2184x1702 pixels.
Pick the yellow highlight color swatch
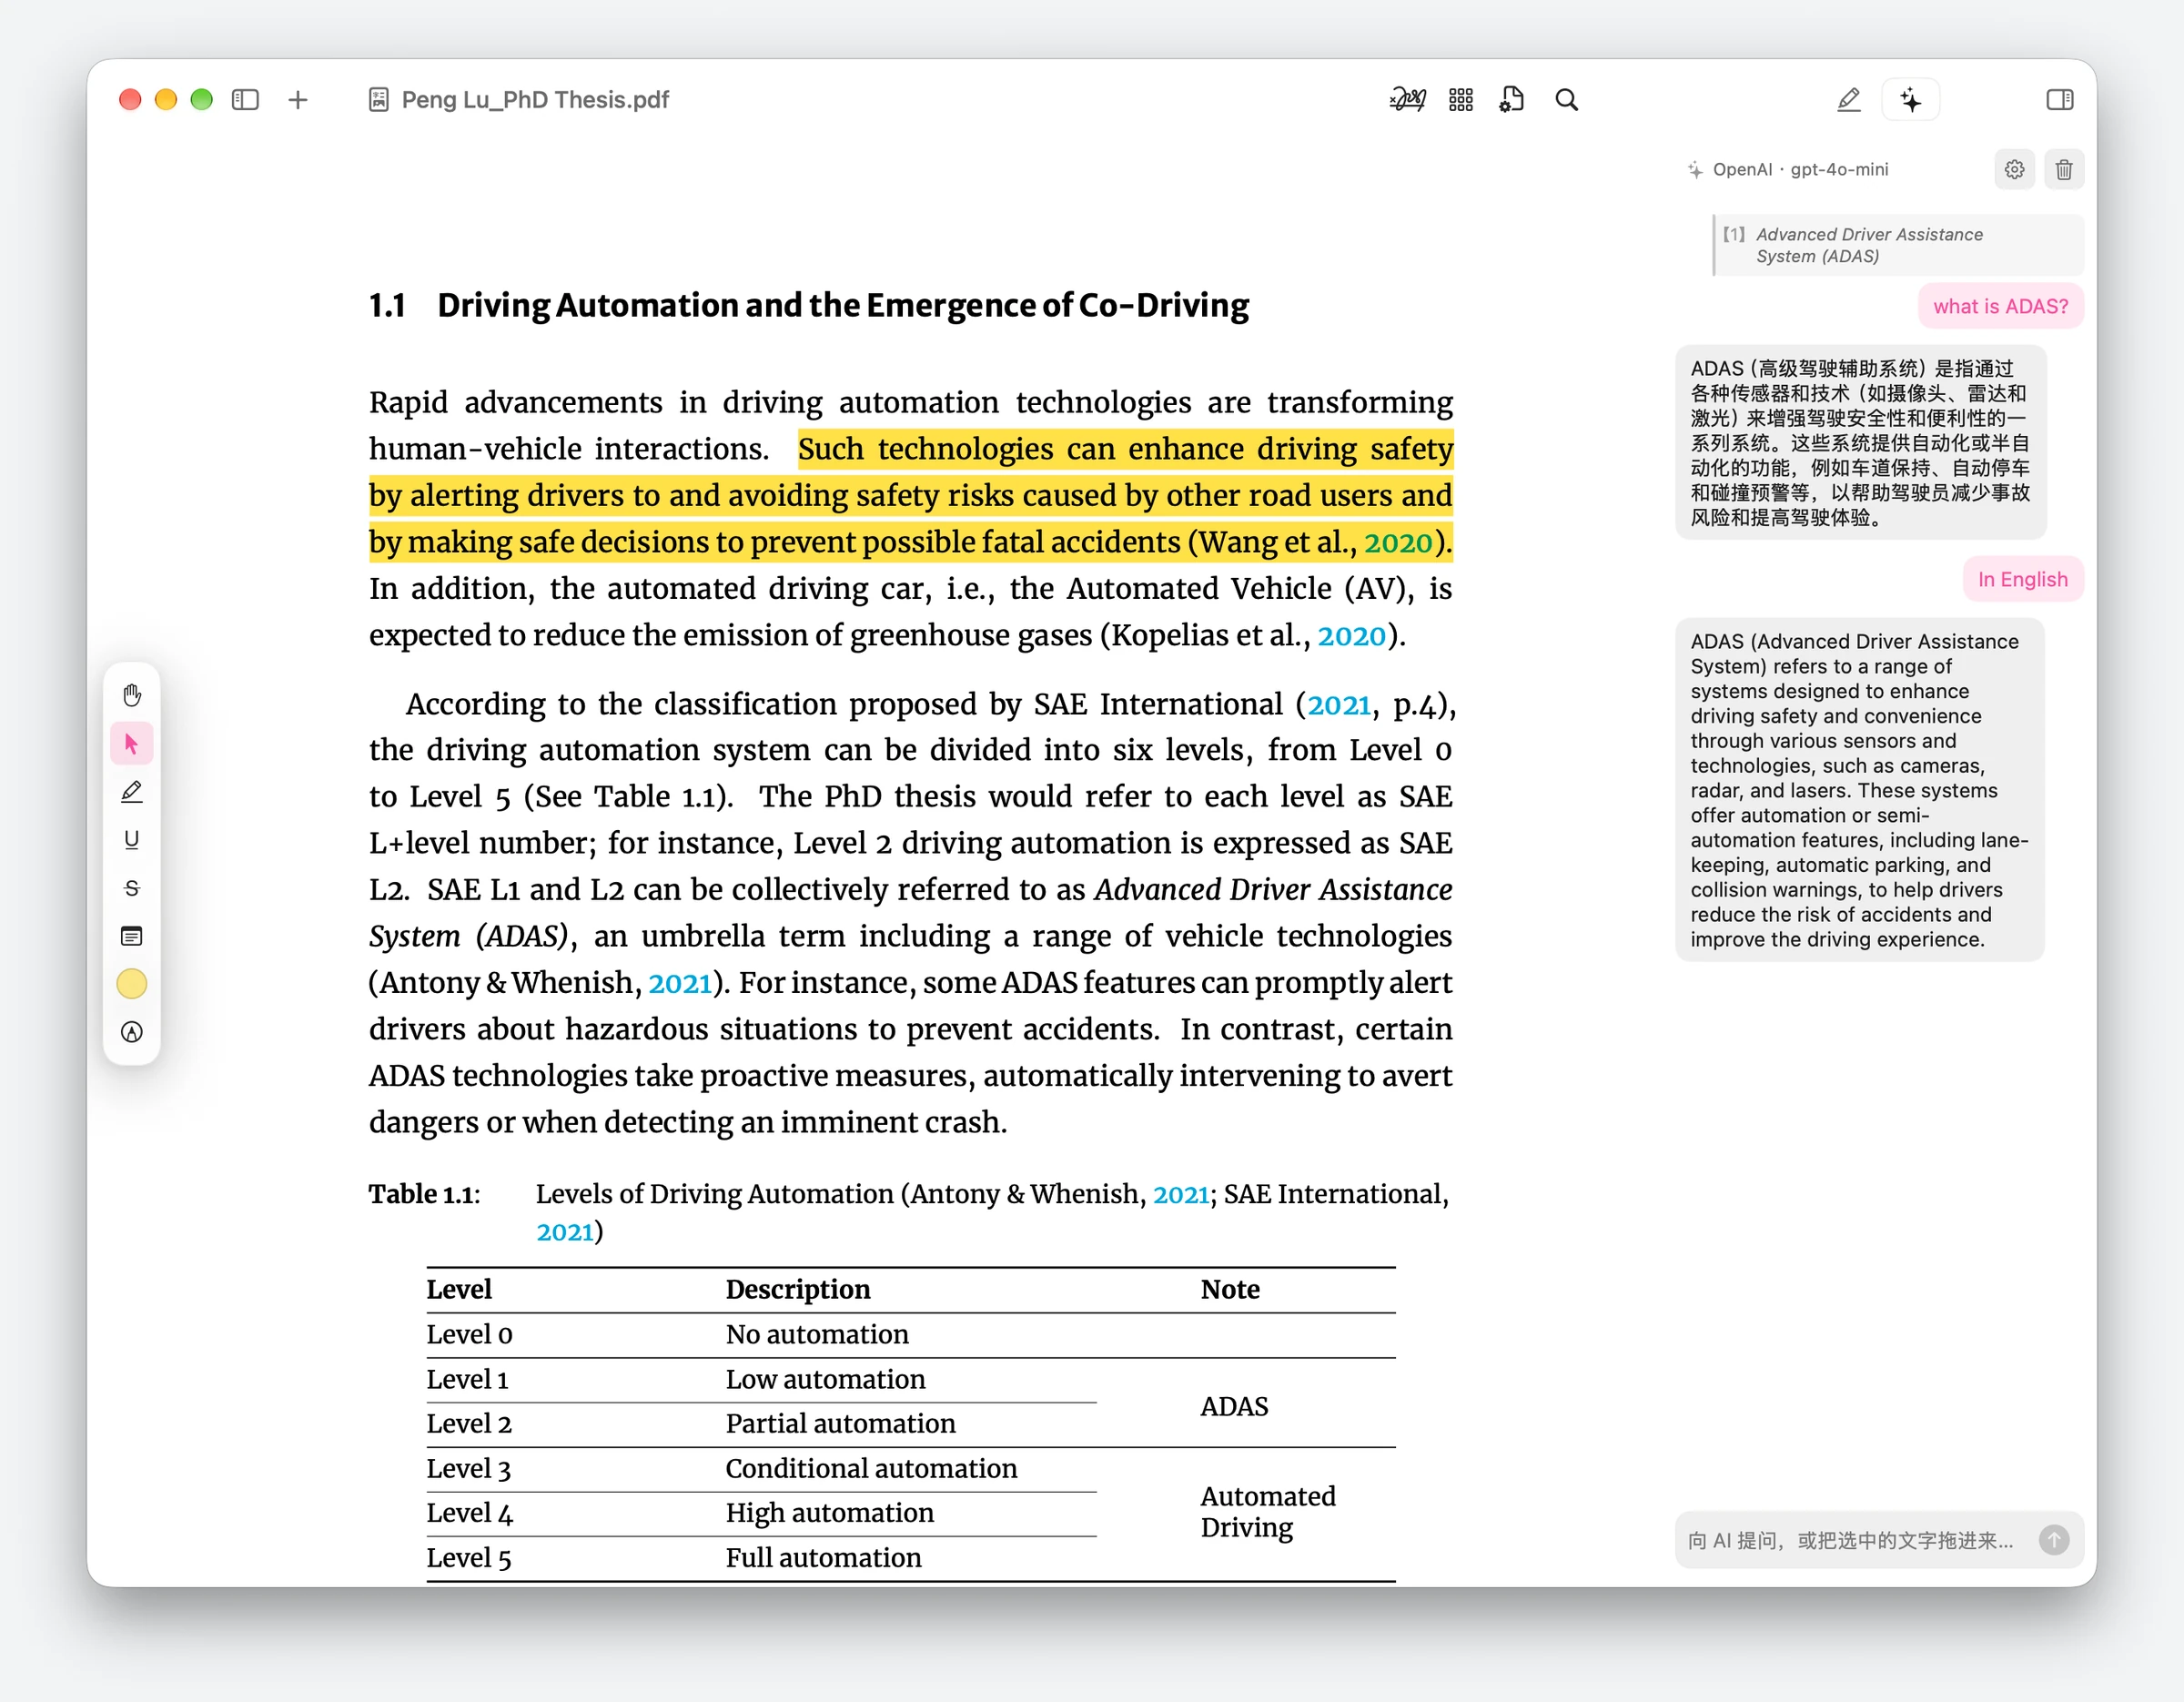[132, 984]
